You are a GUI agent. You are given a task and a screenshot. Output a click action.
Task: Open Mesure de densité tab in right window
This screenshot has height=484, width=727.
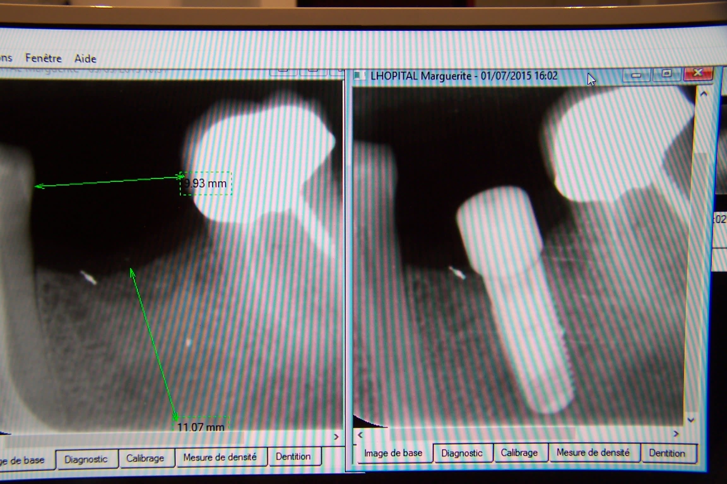click(x=593, y=452)
